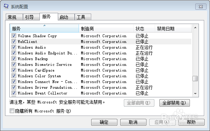Select the Volume Shadow Copy row name
Viewport: 210px width, 131px height.
point(37,36)
